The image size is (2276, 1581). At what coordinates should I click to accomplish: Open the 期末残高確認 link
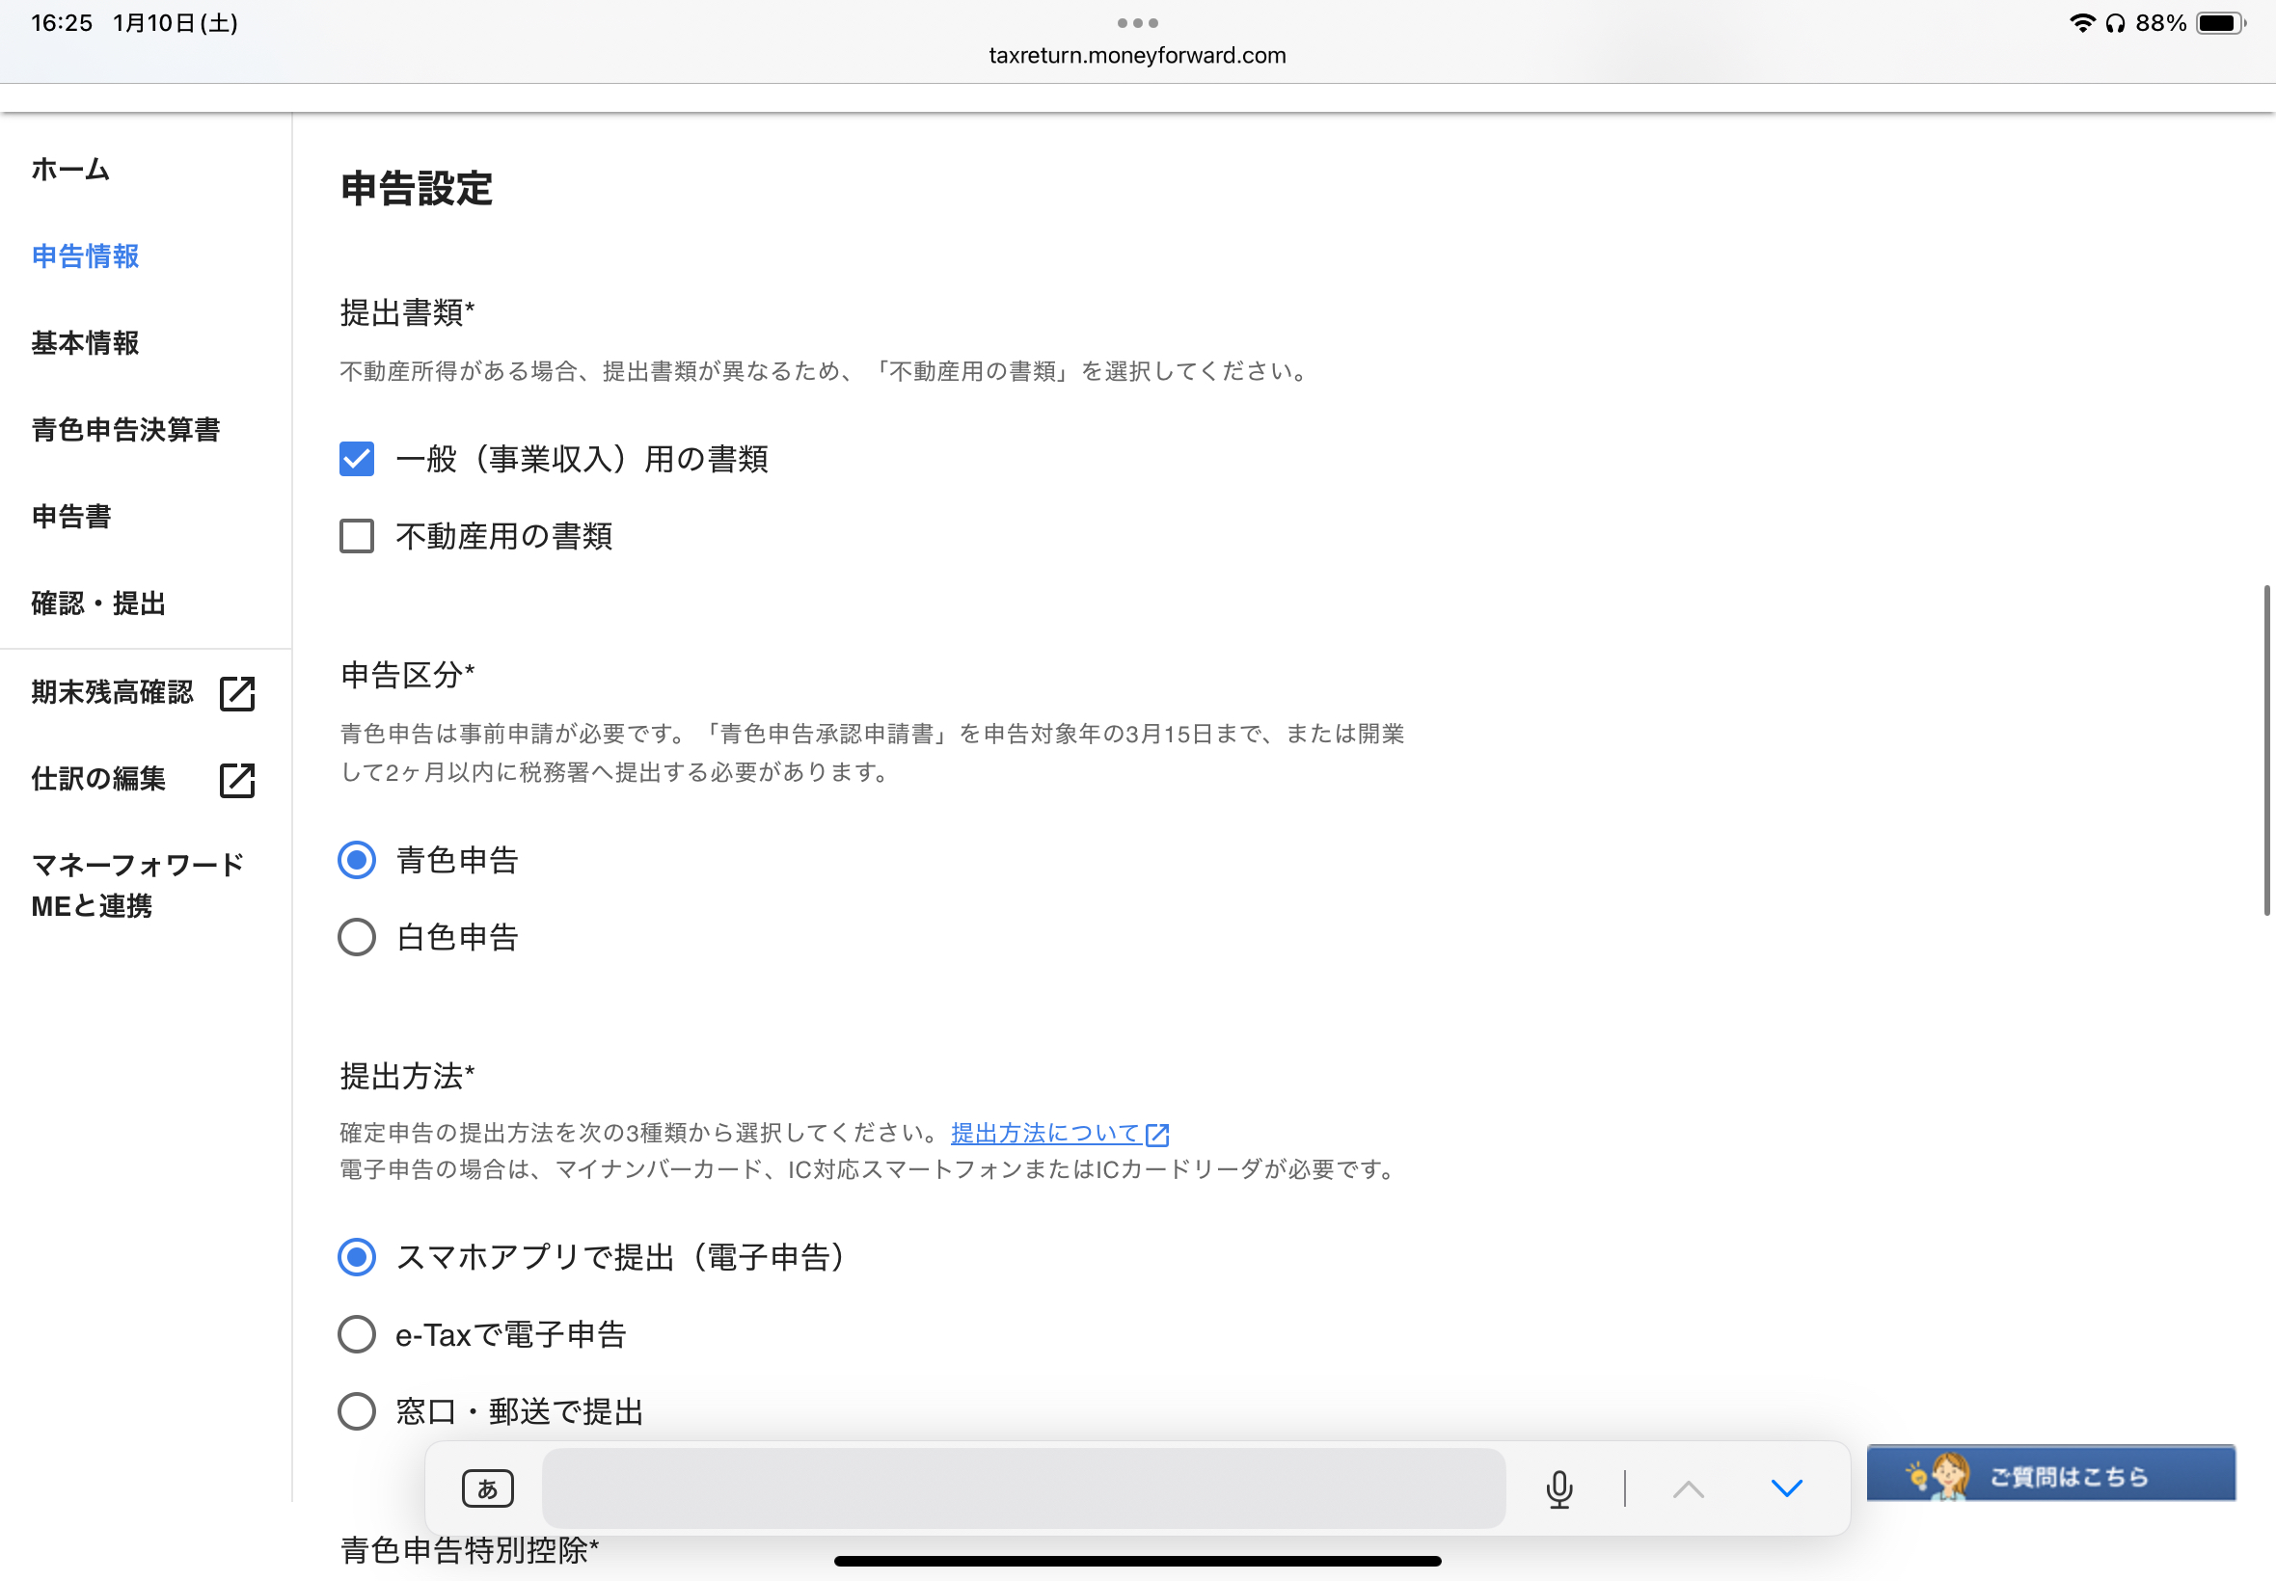[x=112, y=691]
